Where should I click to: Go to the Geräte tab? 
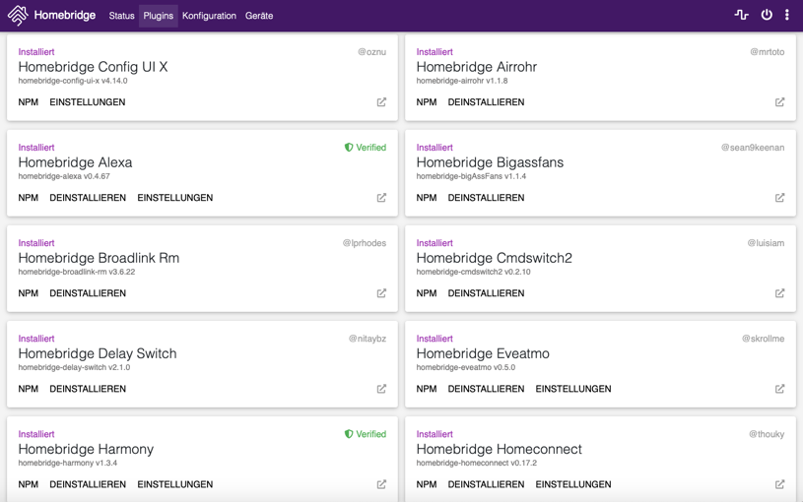(259, 16)
